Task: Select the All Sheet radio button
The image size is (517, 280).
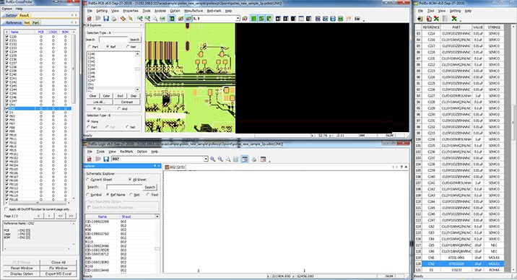Action: click(129, 180)
